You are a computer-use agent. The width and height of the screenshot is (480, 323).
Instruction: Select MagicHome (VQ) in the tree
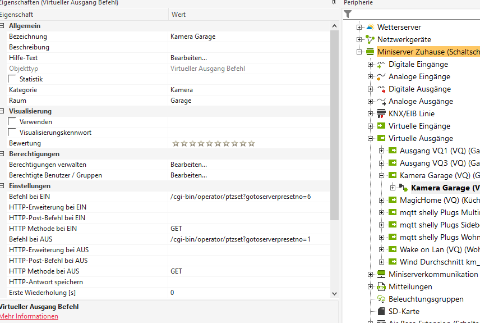[437, 200]
